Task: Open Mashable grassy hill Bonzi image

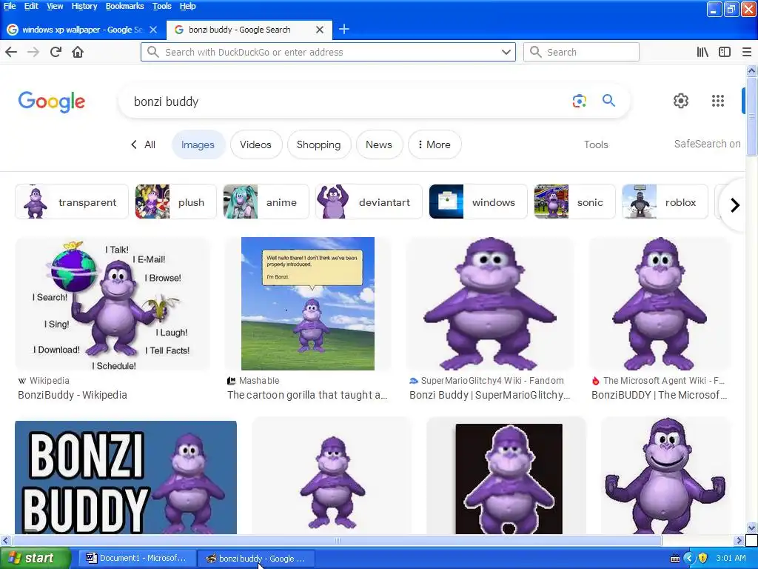Action: [308, 304]
